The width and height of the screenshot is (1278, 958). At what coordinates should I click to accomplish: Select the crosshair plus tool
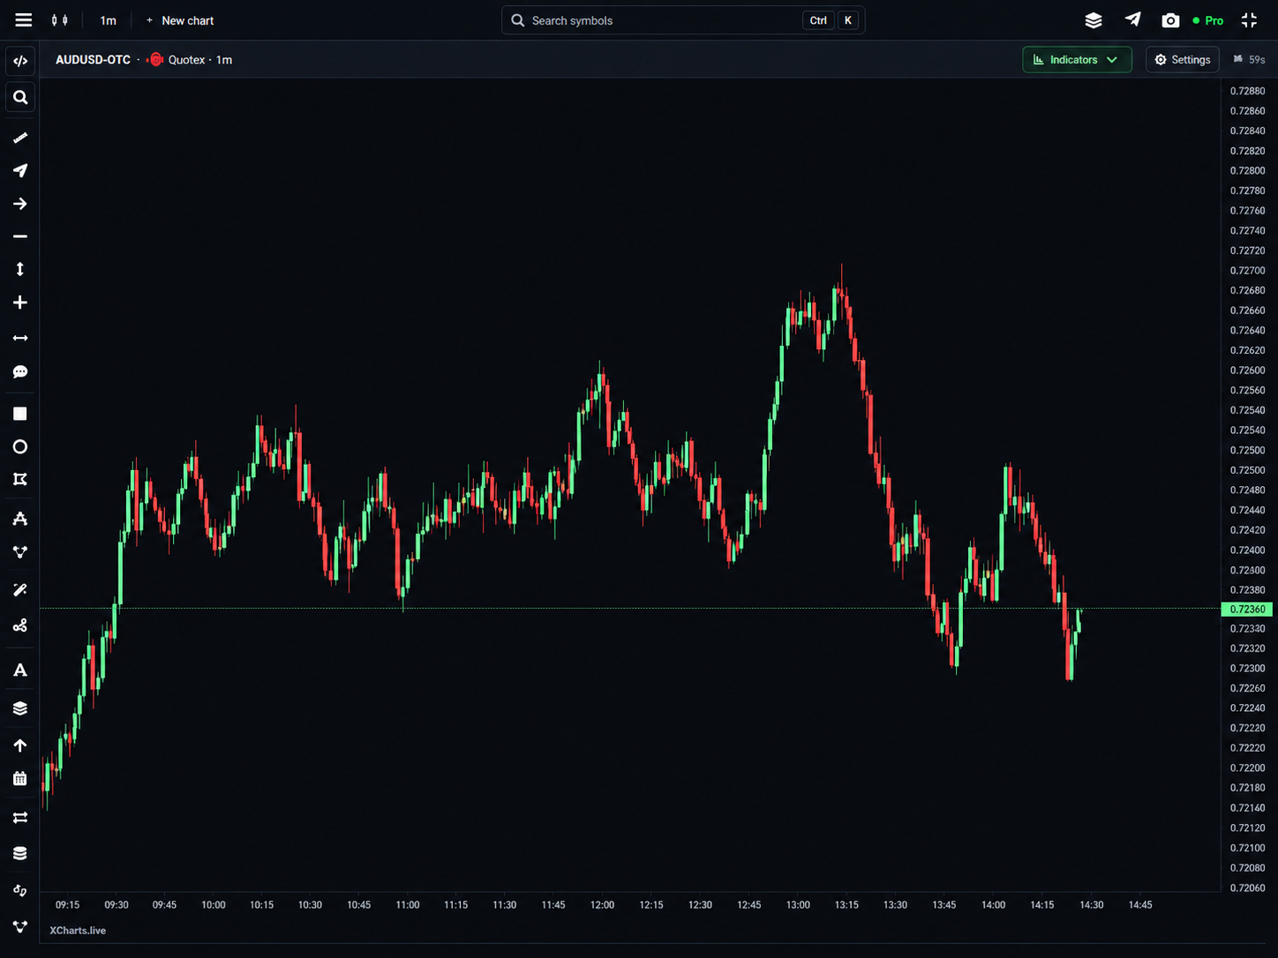20,303
